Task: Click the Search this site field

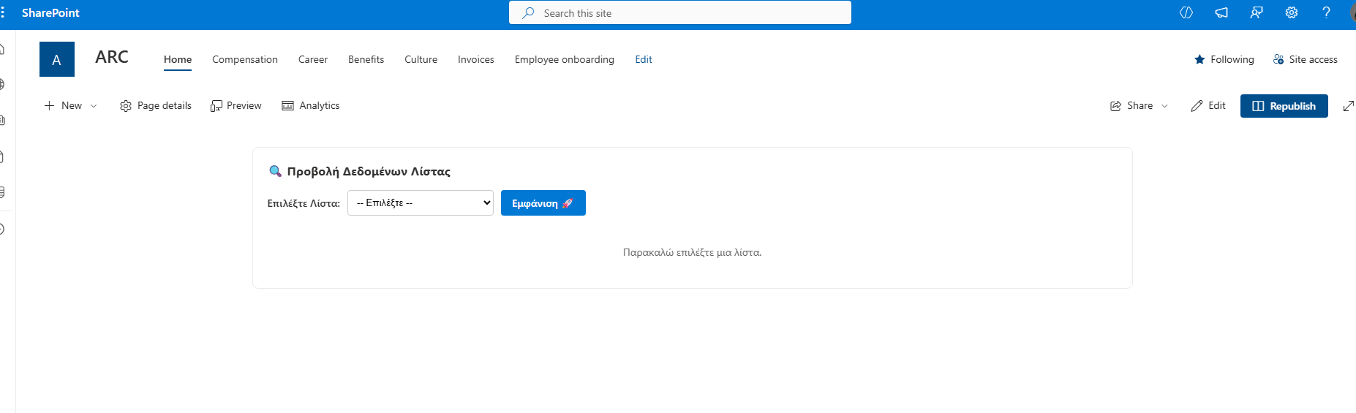Action: coord(680,13)
